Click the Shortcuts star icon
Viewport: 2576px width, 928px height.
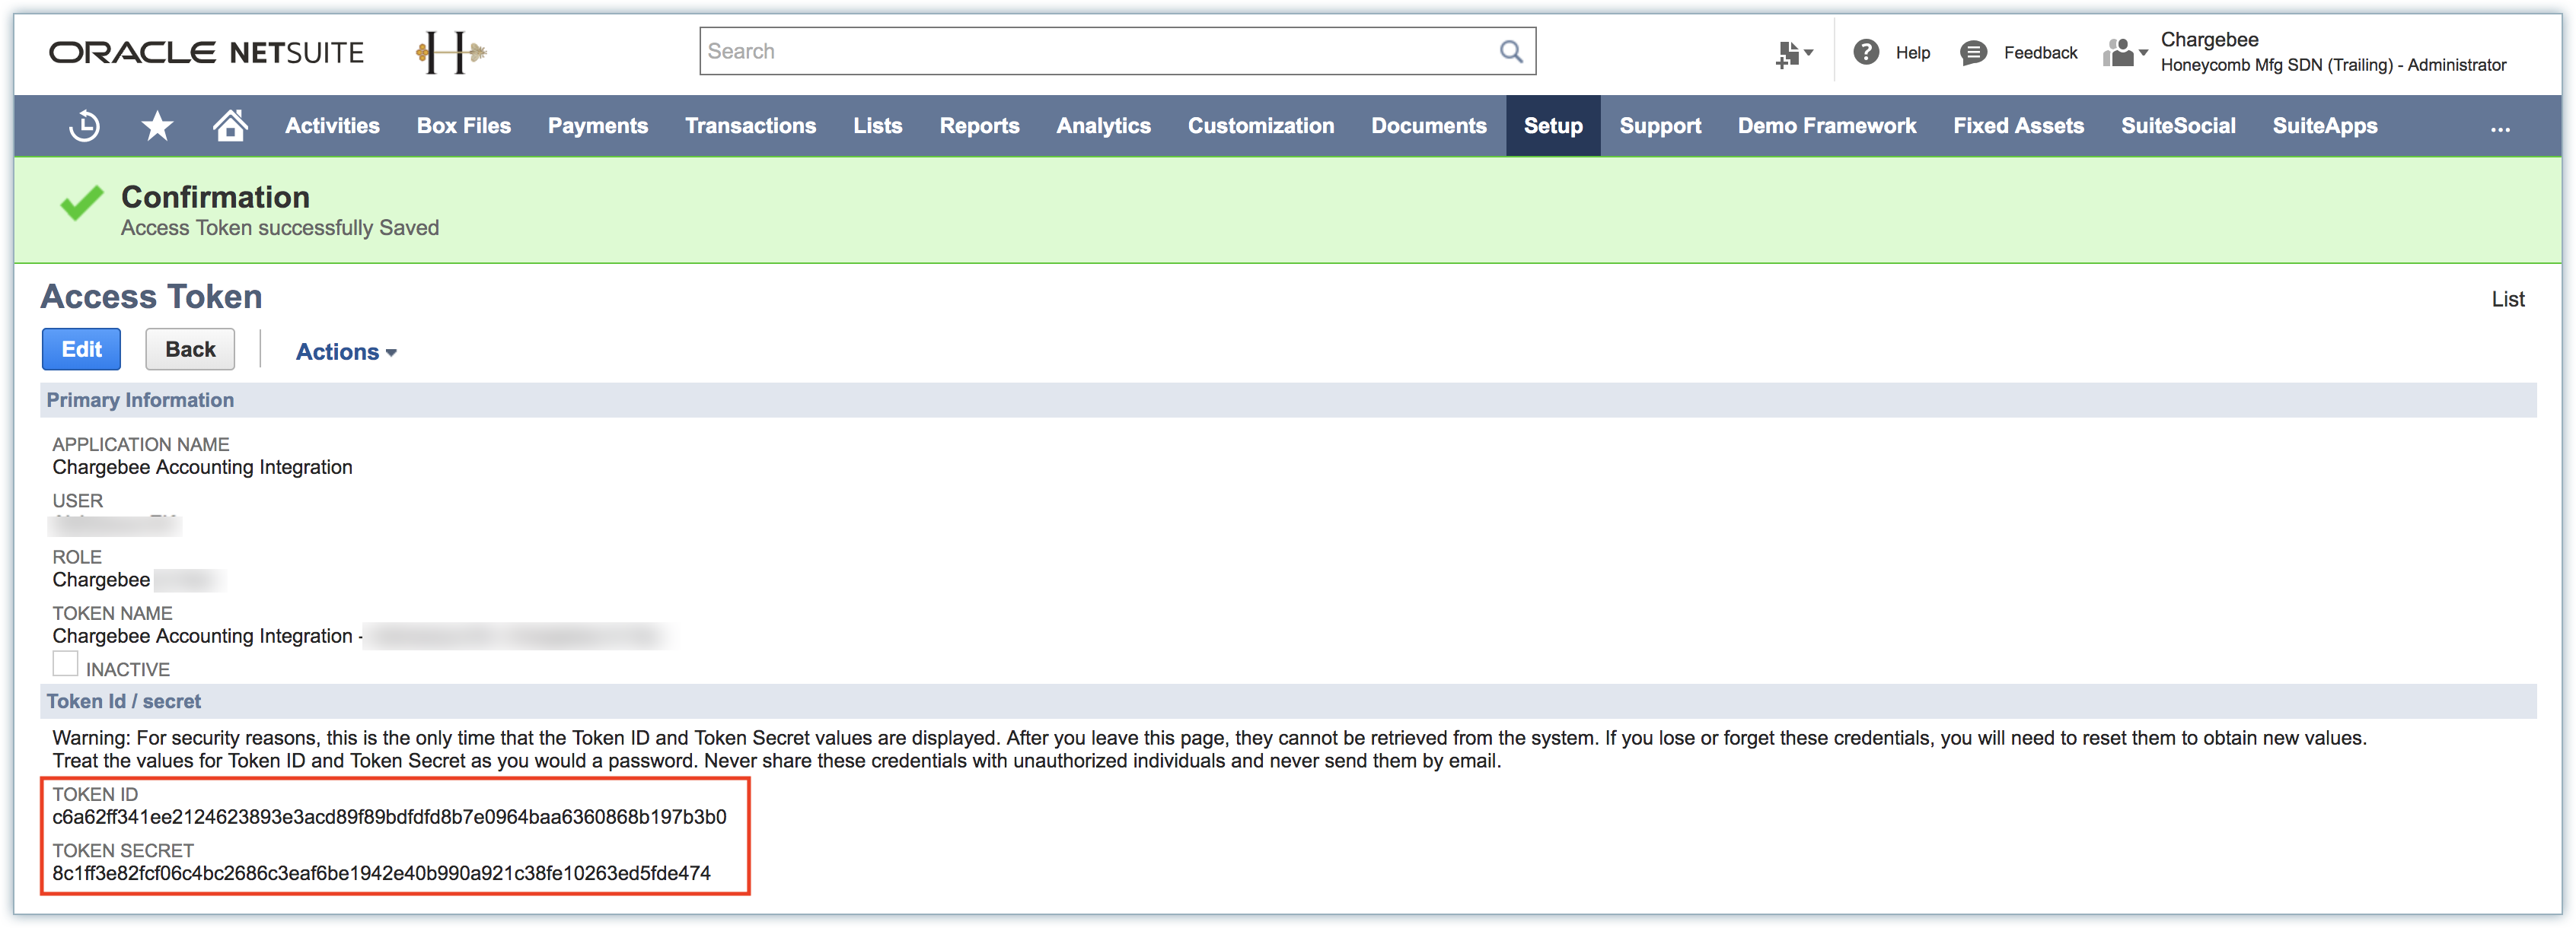point(157,126)
